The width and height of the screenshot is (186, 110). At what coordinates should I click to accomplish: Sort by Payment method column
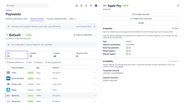pyautogui.click(x=18, y=68)
